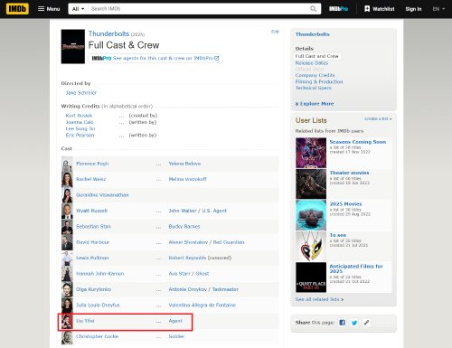This screenshot has height=348, width=452.
Task: Share page on Twitter icon
Action: pos(354,323)
